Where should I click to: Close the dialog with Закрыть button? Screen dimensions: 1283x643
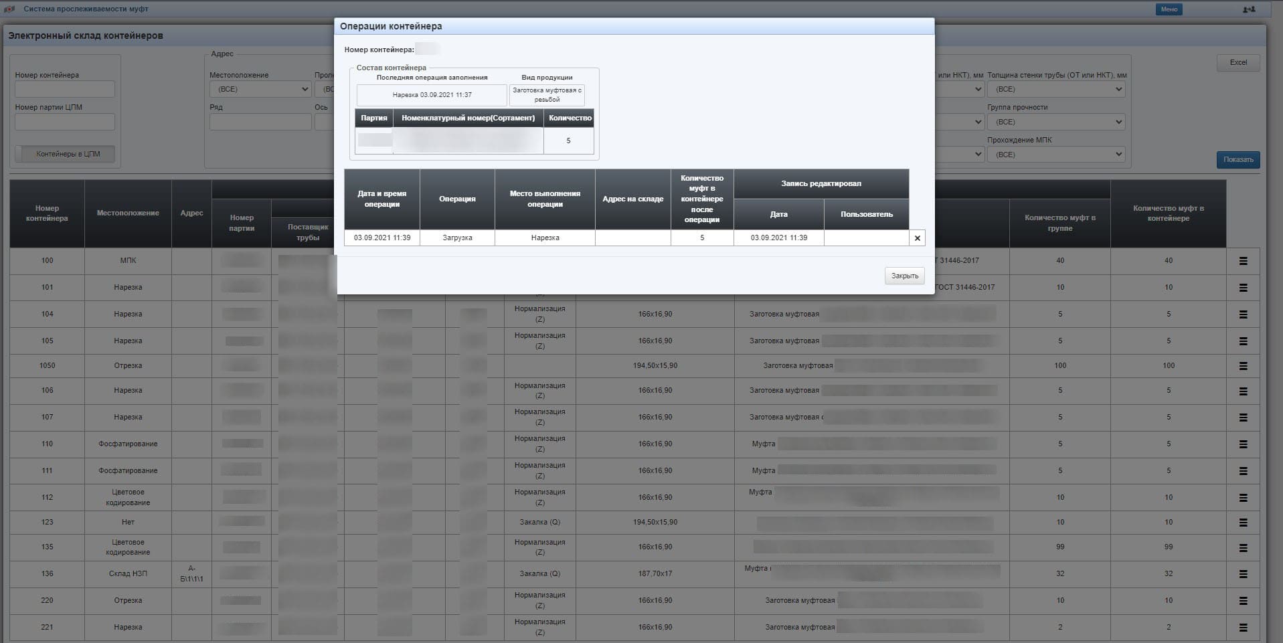pyautogui.click(x=904, y=276)
